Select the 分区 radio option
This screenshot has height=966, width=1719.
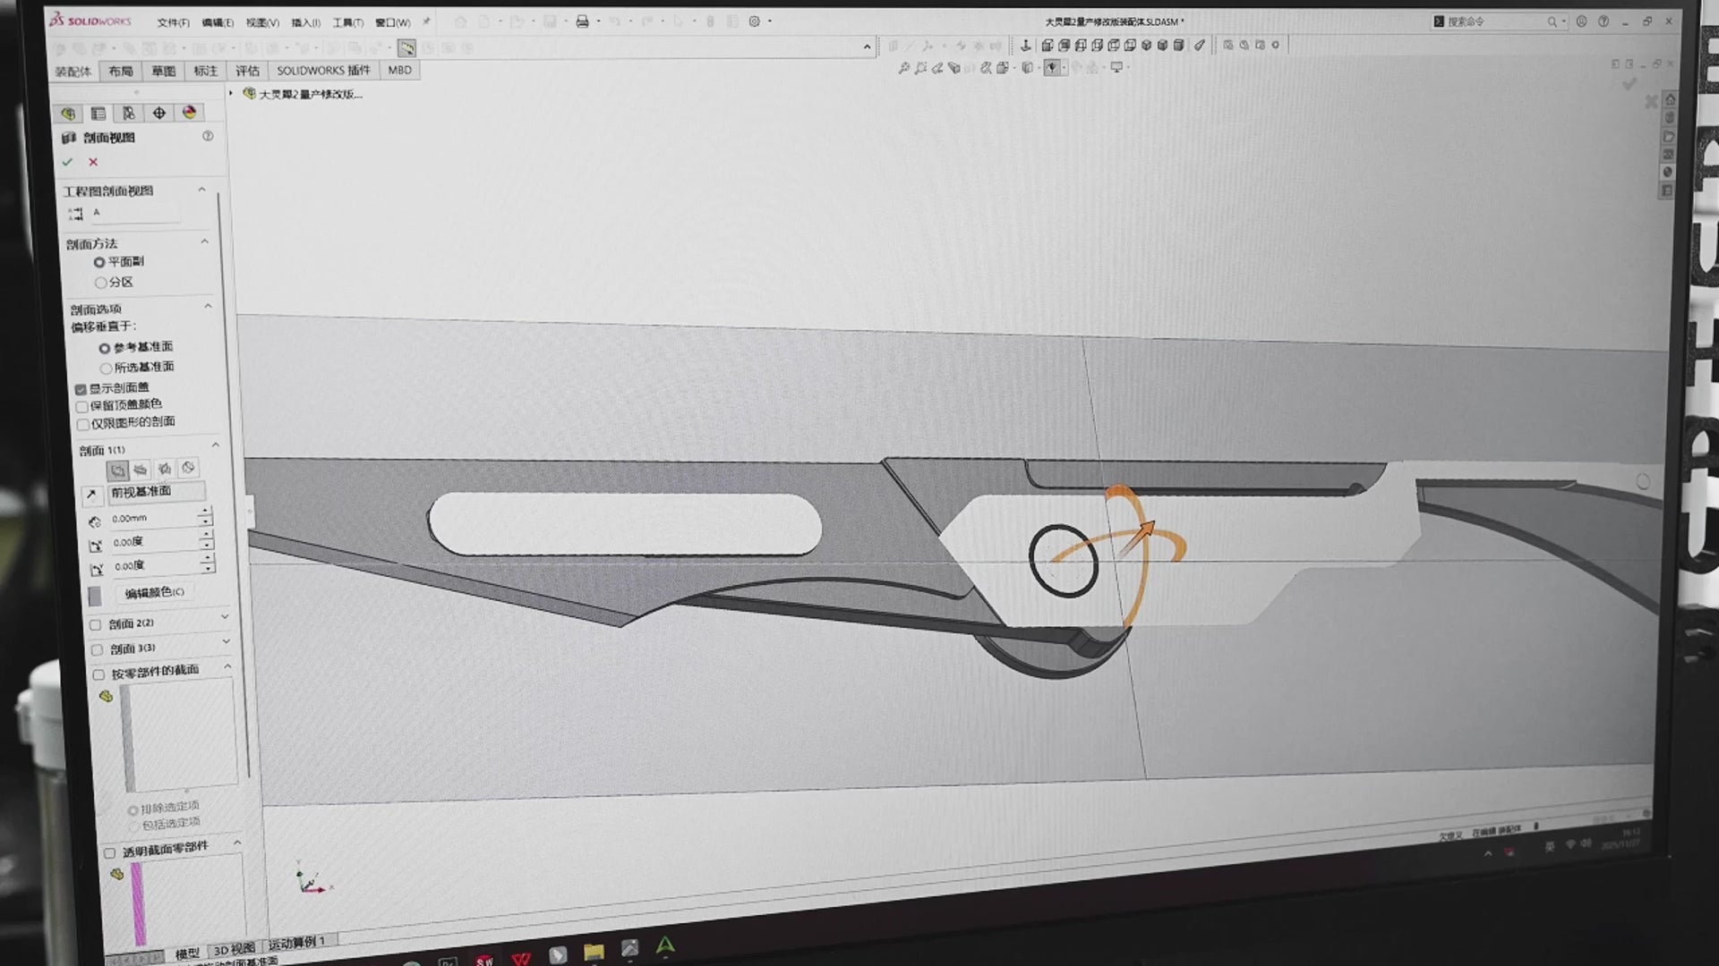(x=101, y=283)
